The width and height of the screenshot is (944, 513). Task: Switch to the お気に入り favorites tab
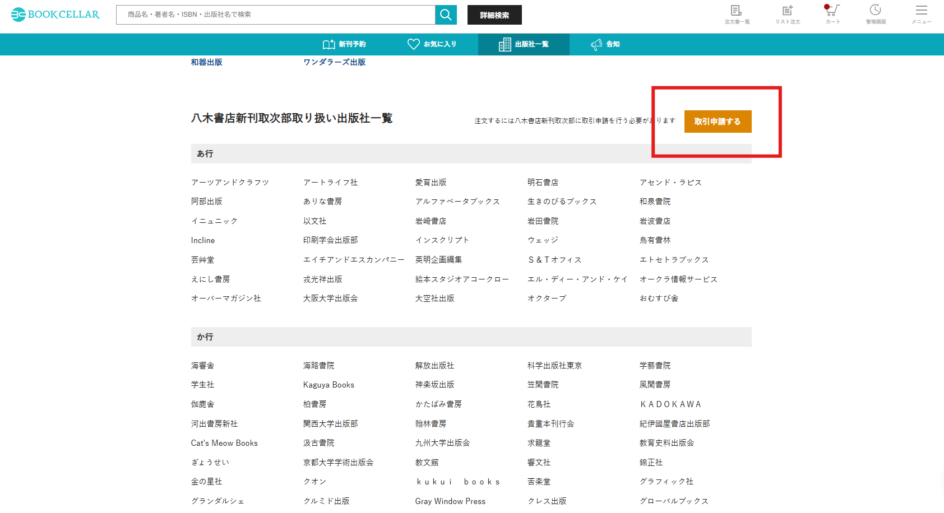click(x=433, y=44)
